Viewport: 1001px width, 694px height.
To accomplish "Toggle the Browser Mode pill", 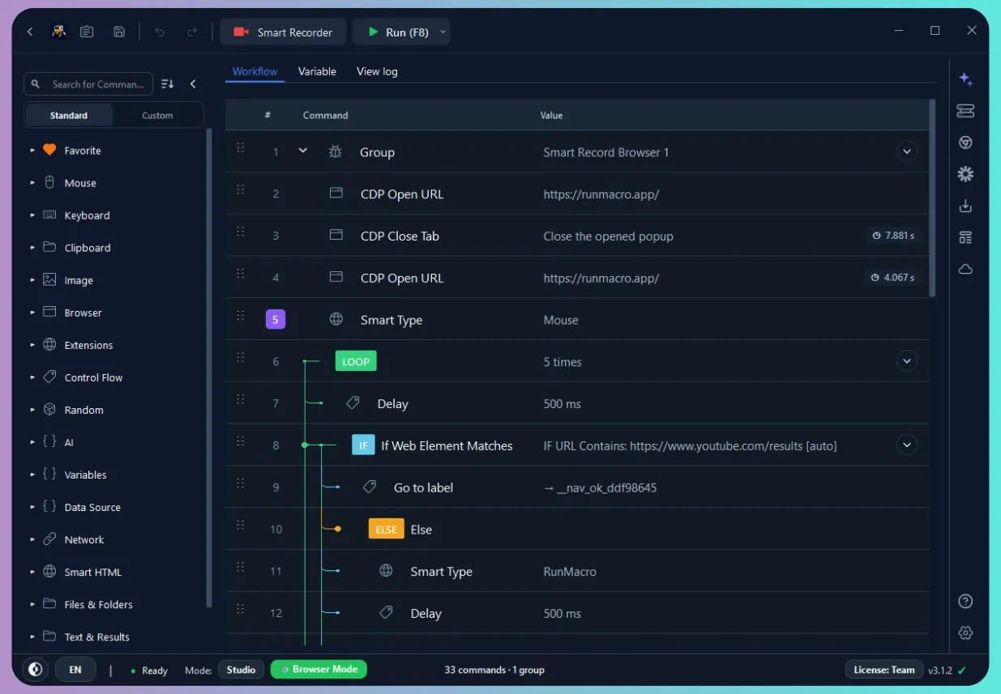I will coord(319,670).
